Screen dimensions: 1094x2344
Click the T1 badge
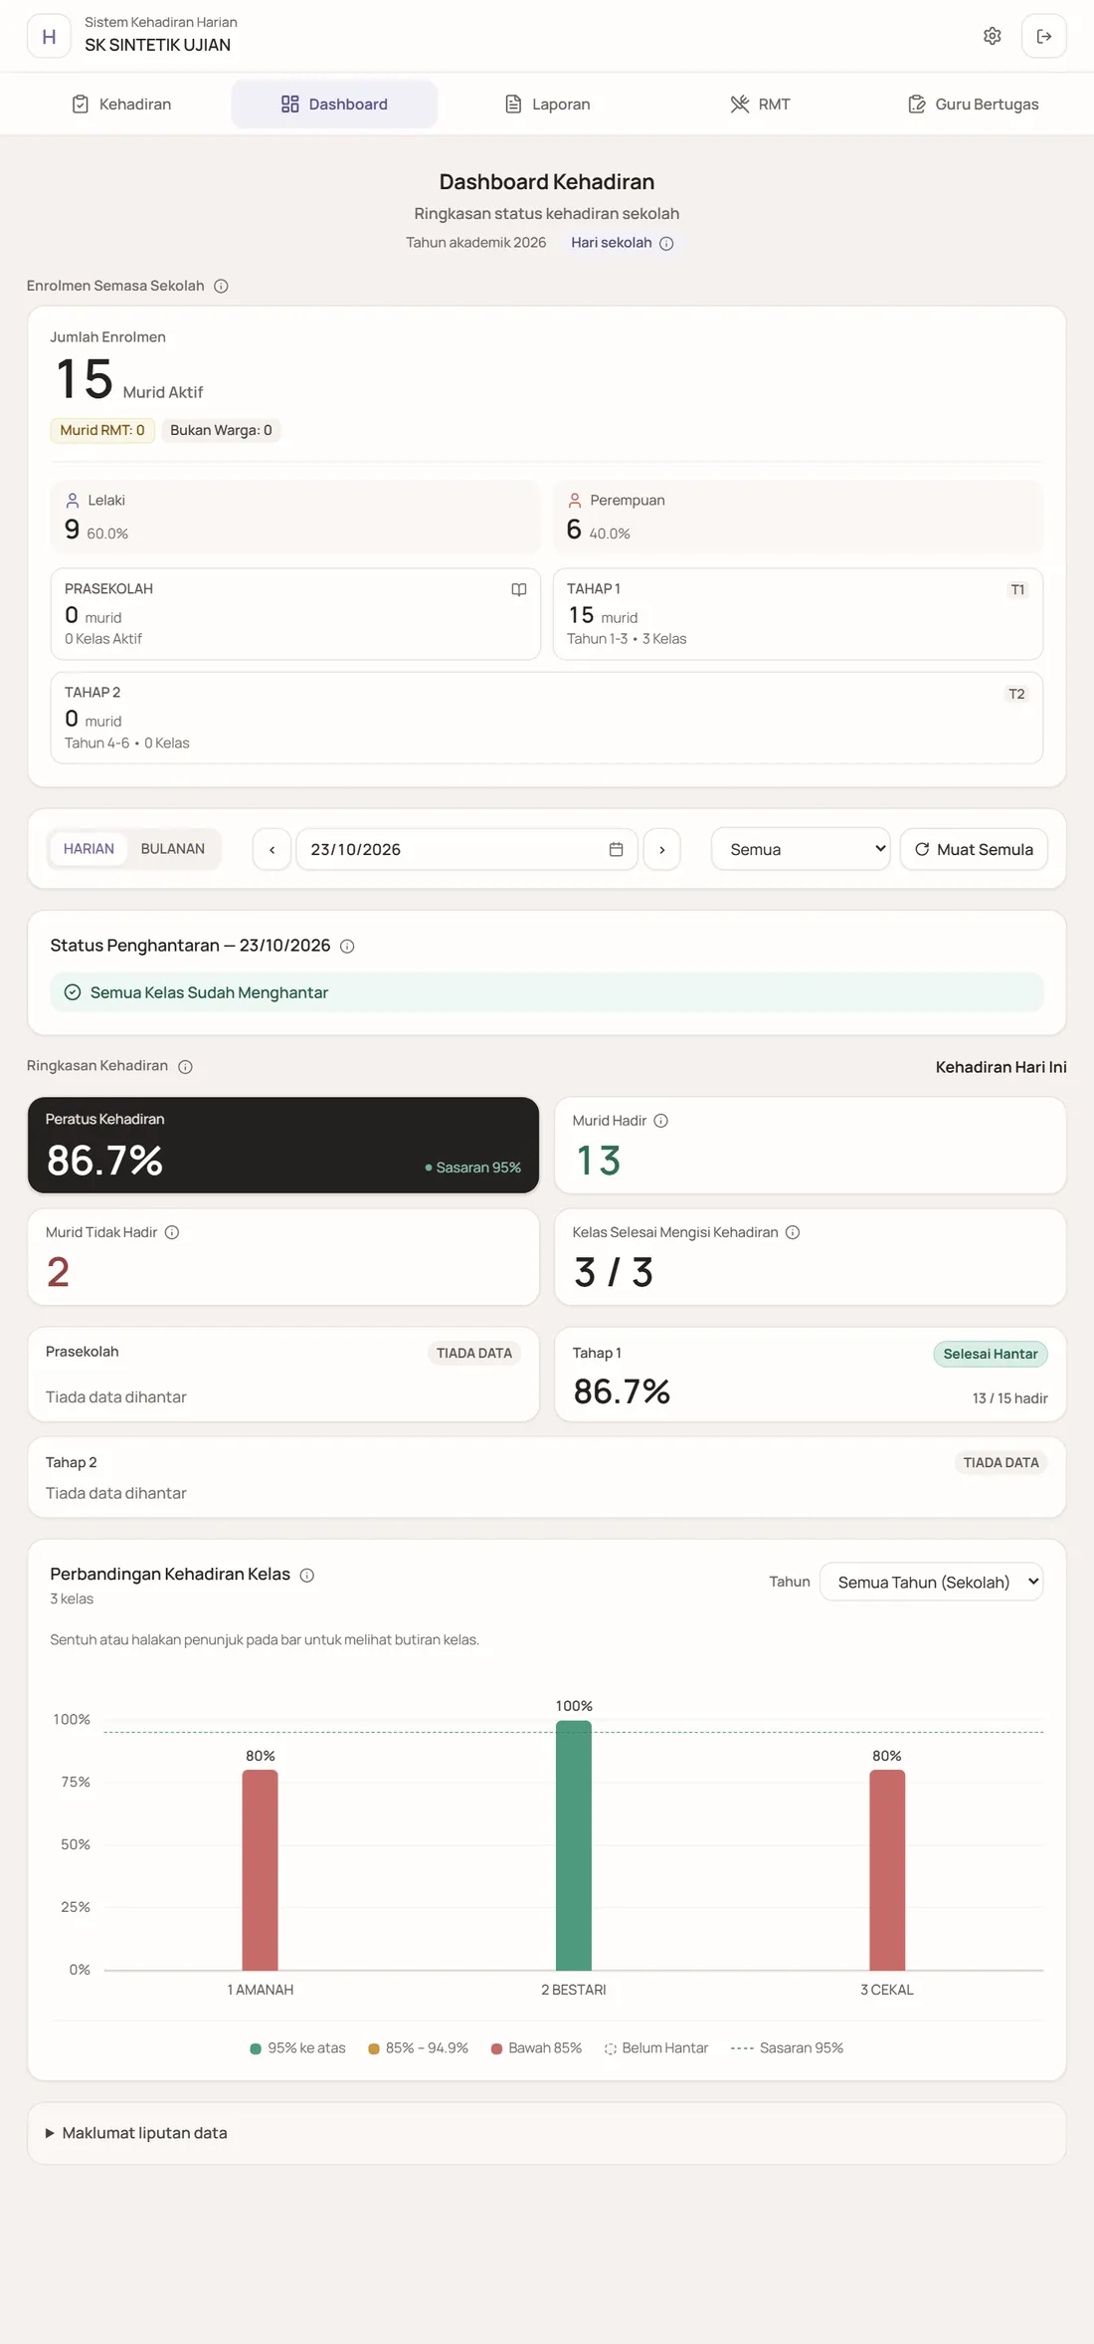tap(1017, 590)
